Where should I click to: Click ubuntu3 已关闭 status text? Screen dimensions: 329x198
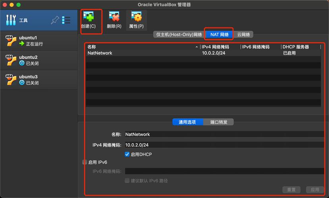pyautogui.click(x=32, y=83)
